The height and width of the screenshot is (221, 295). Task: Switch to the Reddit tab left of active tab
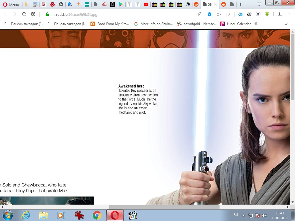(x=196, y=4)
